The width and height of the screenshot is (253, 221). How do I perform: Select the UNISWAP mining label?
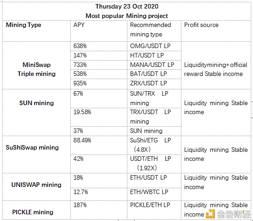pyautogui.click(x=36, y=185)
